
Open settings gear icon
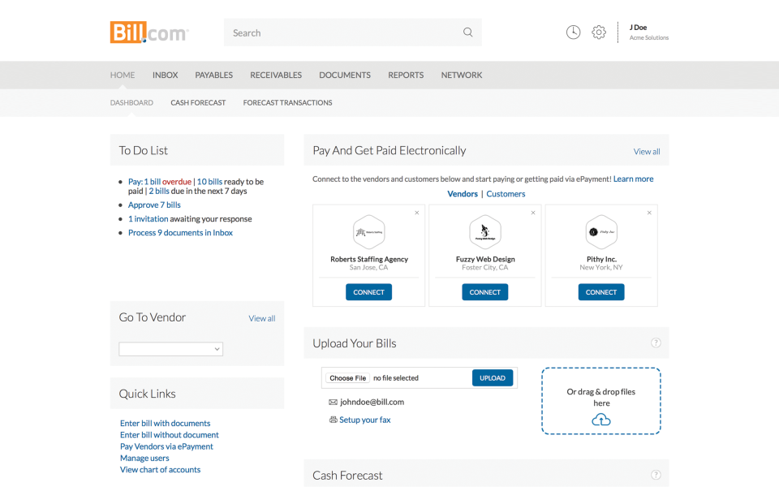(x=599, y=32)
